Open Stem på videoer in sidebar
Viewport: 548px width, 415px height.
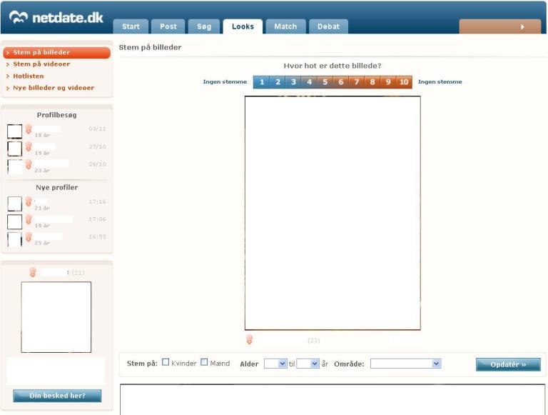point(41,64)
